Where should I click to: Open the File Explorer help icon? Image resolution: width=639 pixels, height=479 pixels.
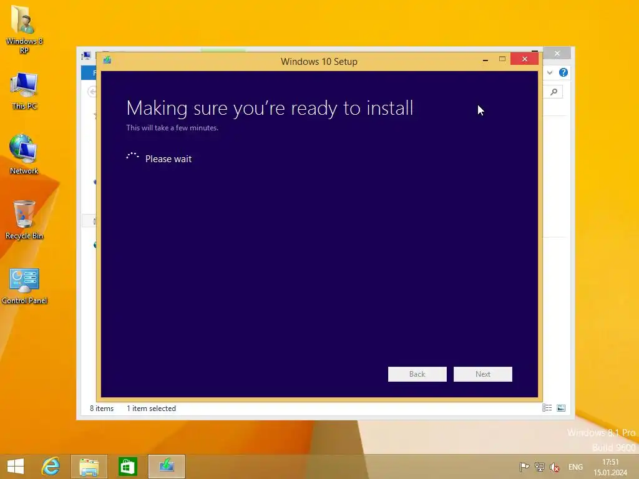point(563,72)
